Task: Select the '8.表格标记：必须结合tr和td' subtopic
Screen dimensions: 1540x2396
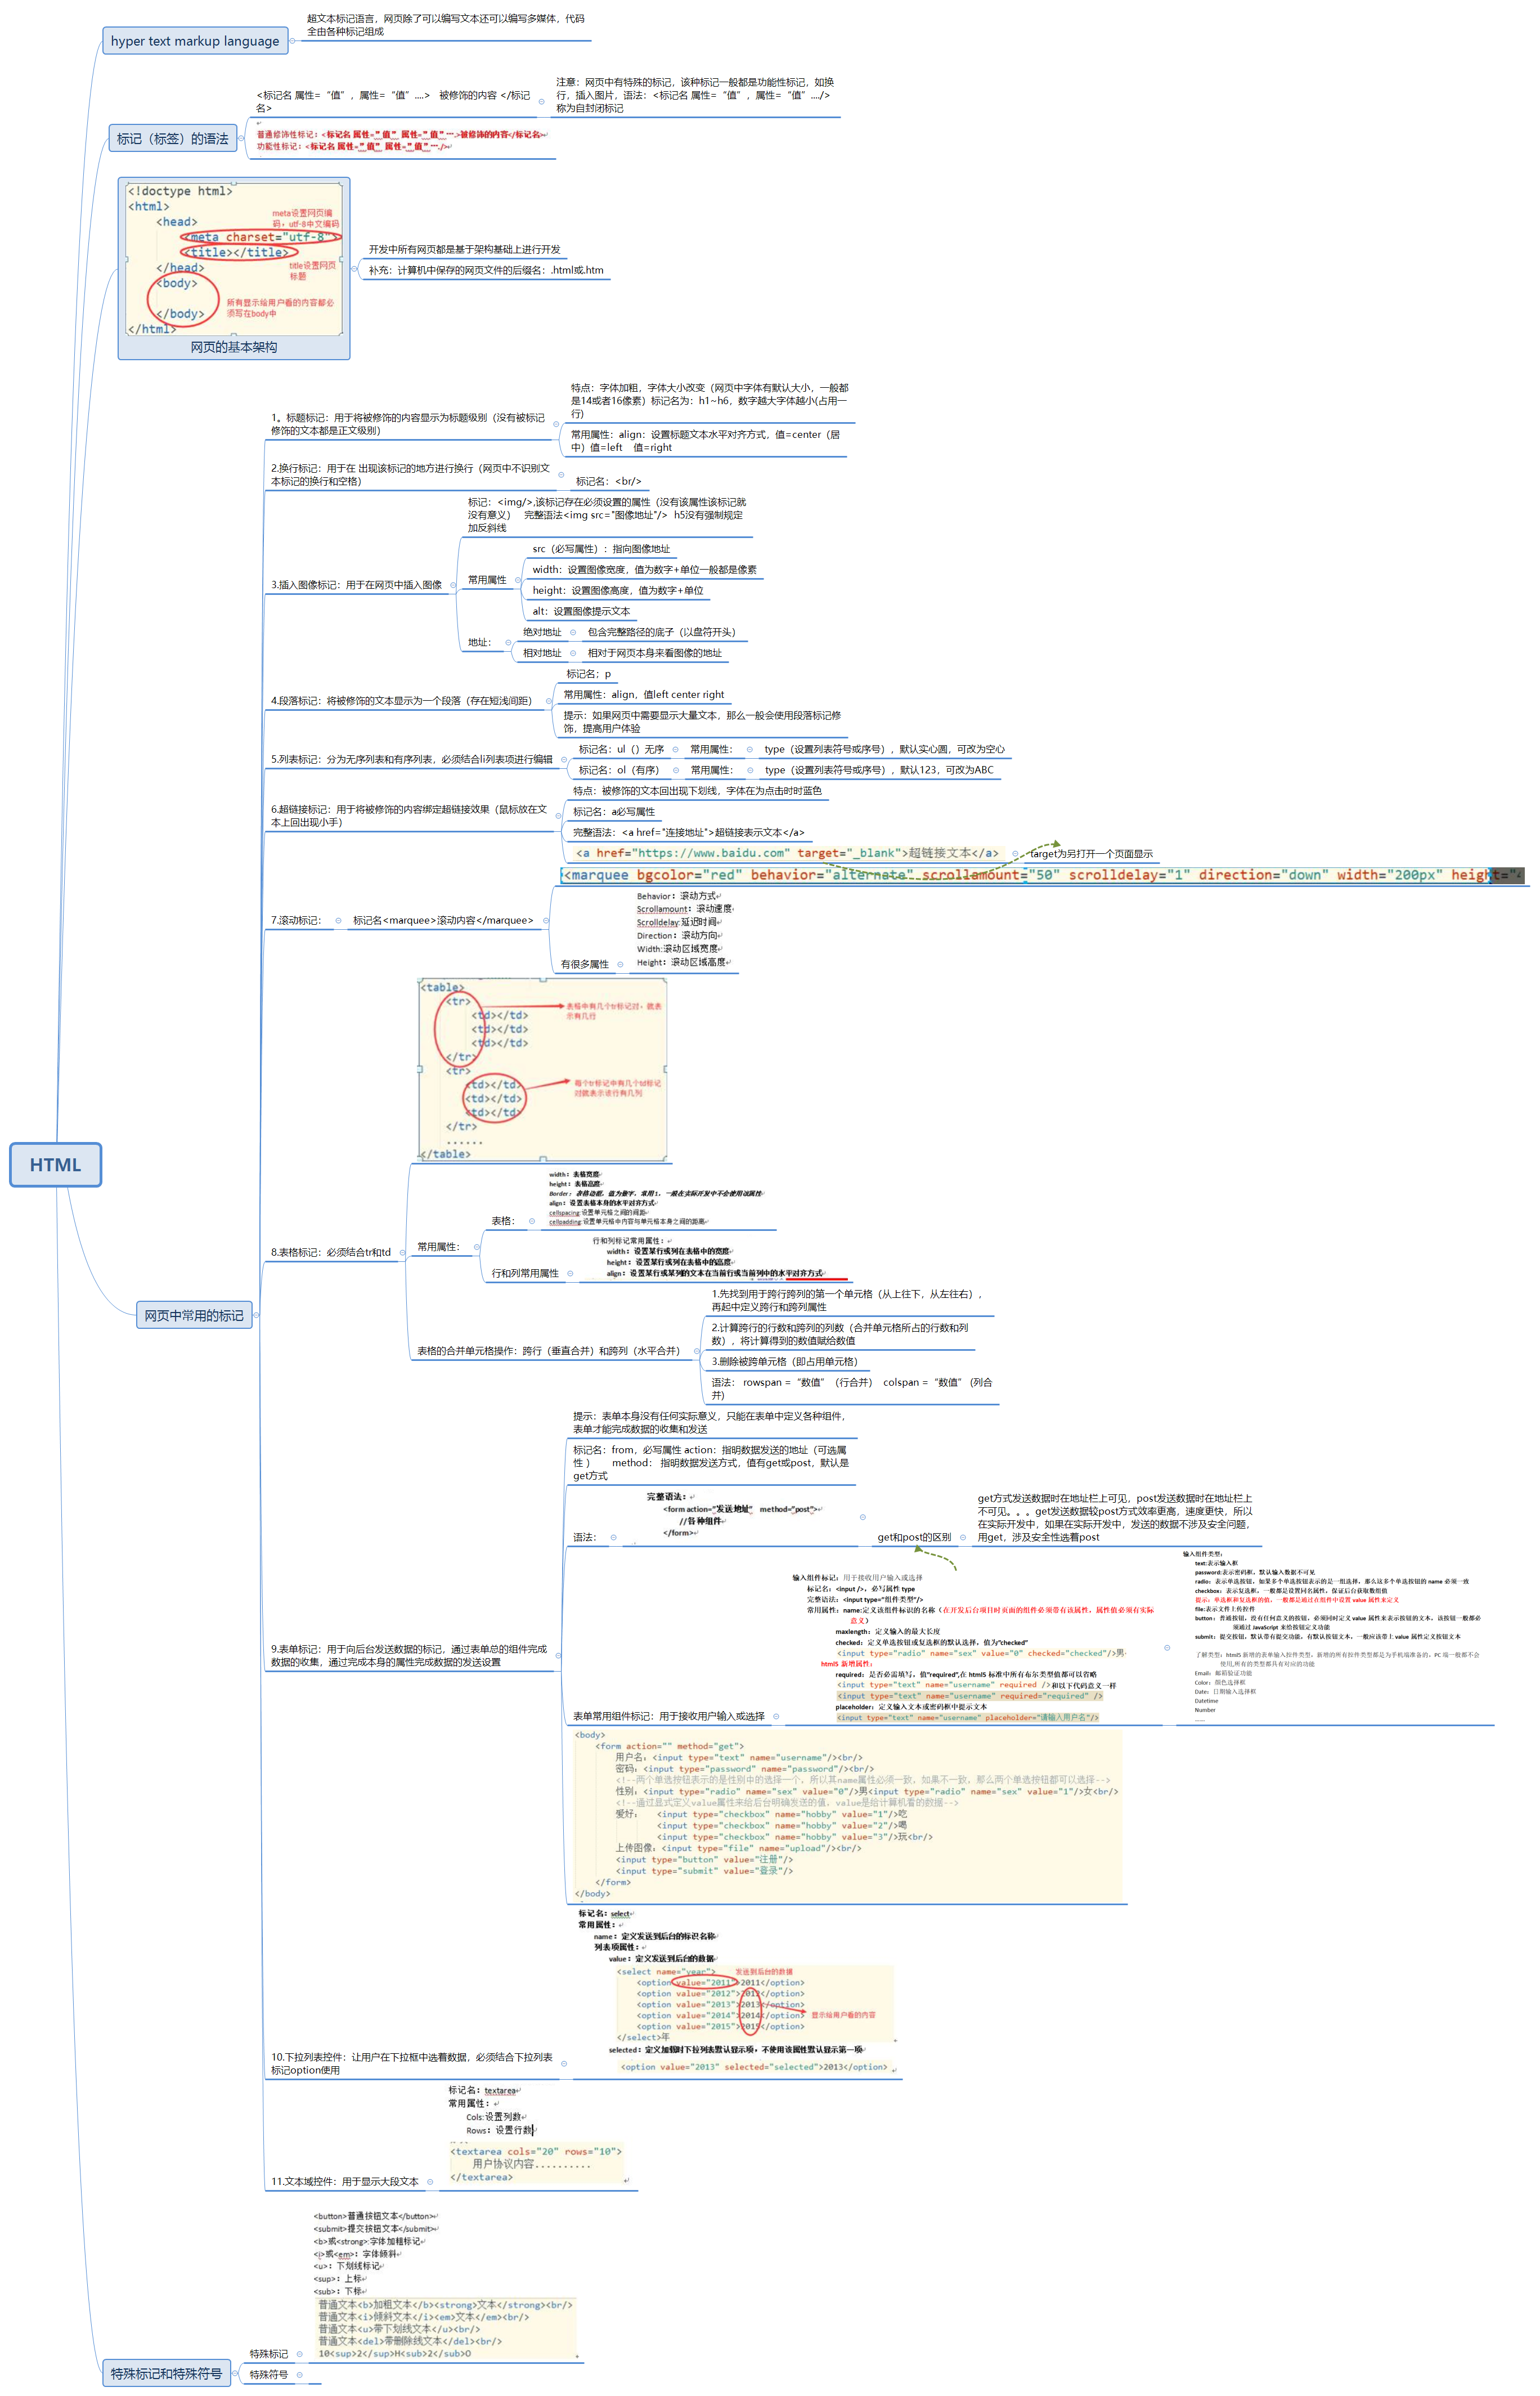Action: coord(330,1252)
